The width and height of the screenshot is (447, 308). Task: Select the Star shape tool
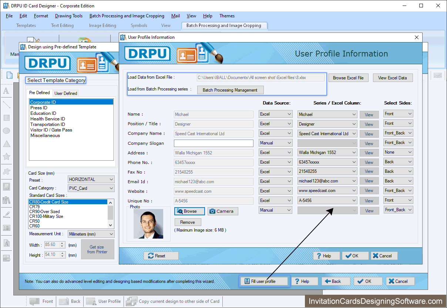(6, 157)
